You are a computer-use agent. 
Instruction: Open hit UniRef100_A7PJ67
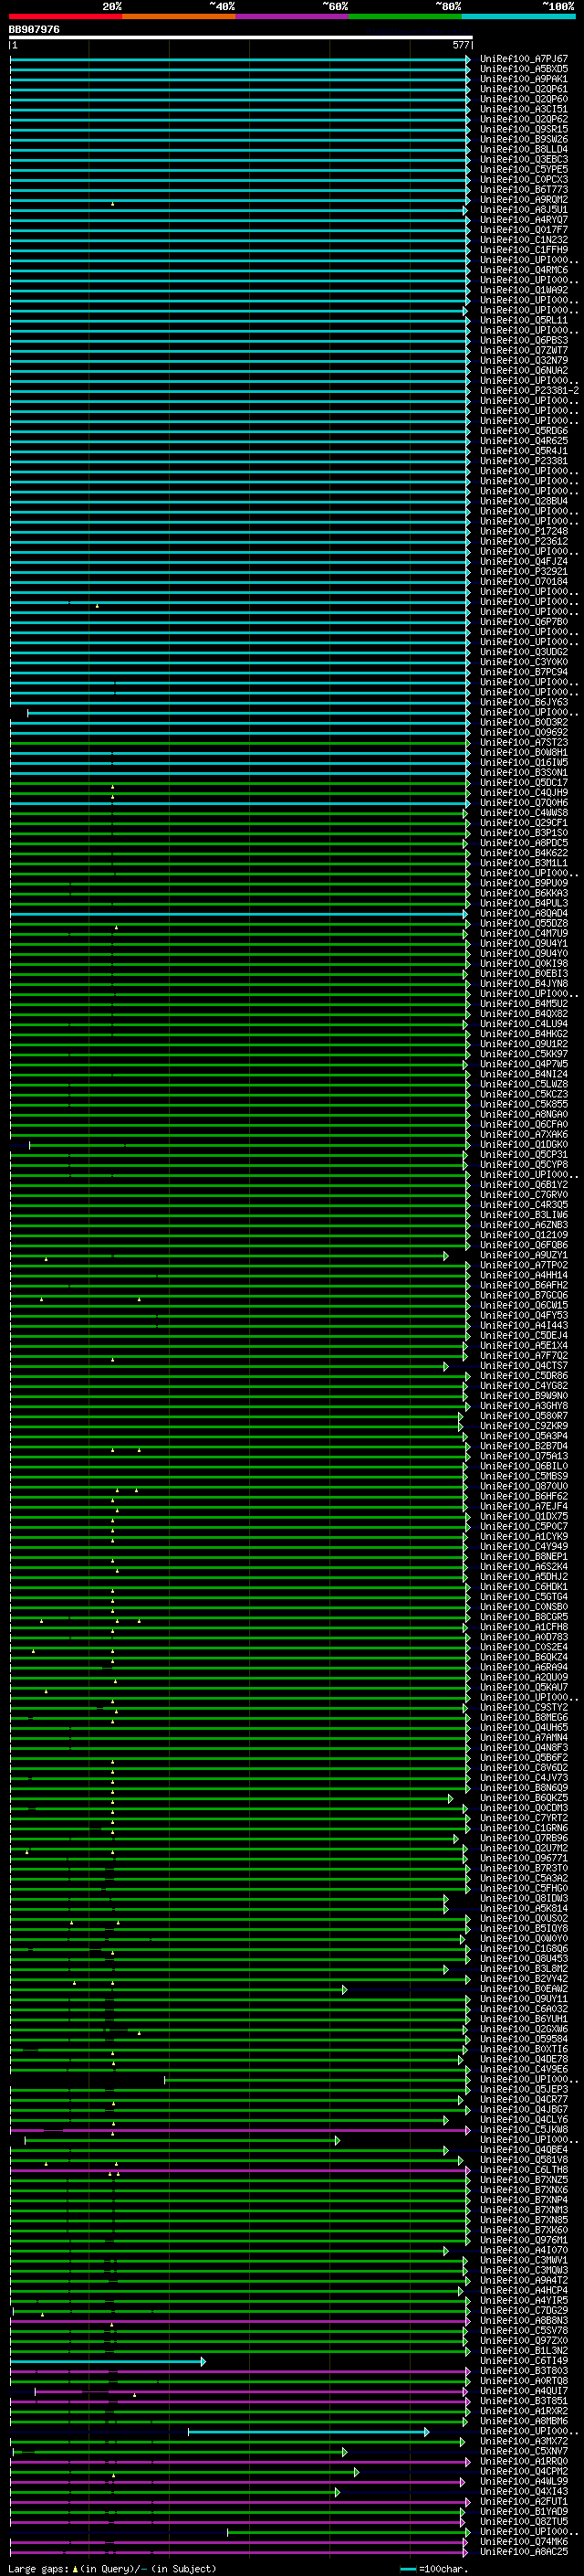pyautogui.click(x=523, y=59)
